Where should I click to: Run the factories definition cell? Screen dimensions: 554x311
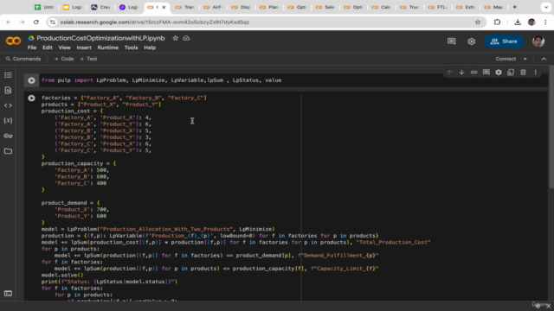pos(31,98)
